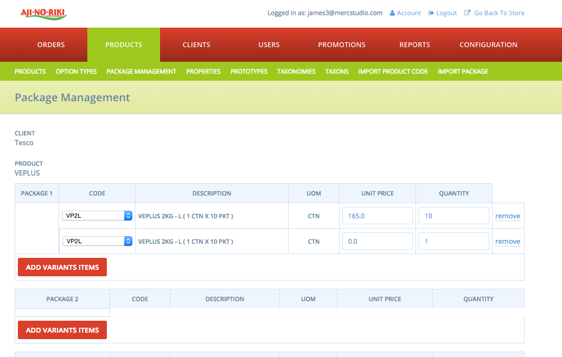Image resolution: width=562 pixels, height=357 pixels.
Task: Click the Aji-No-Riki logo
Action: [x=43, y=14]
